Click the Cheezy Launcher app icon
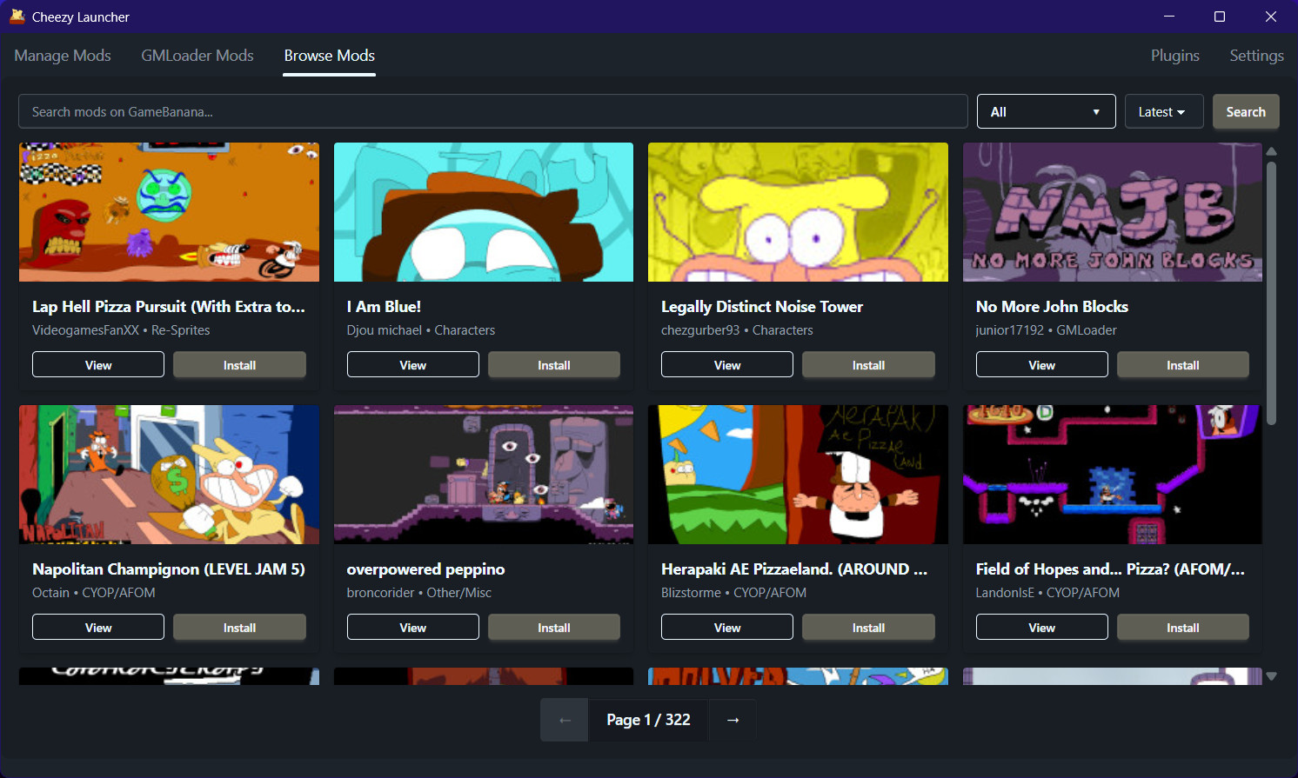 [x=17, y=17]
